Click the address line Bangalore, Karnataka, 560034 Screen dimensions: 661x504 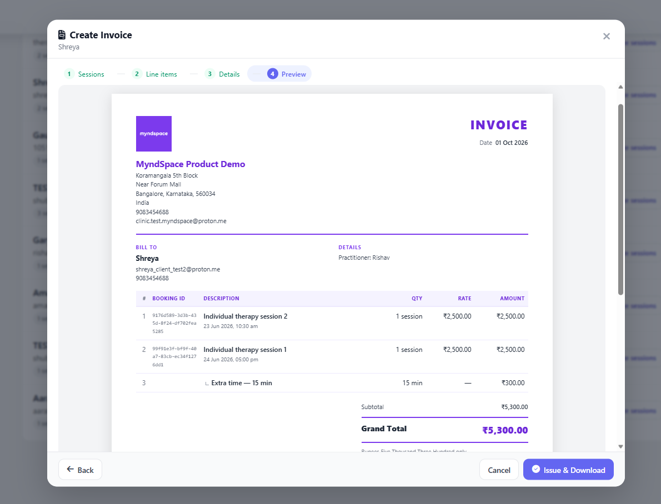[176, 194]
